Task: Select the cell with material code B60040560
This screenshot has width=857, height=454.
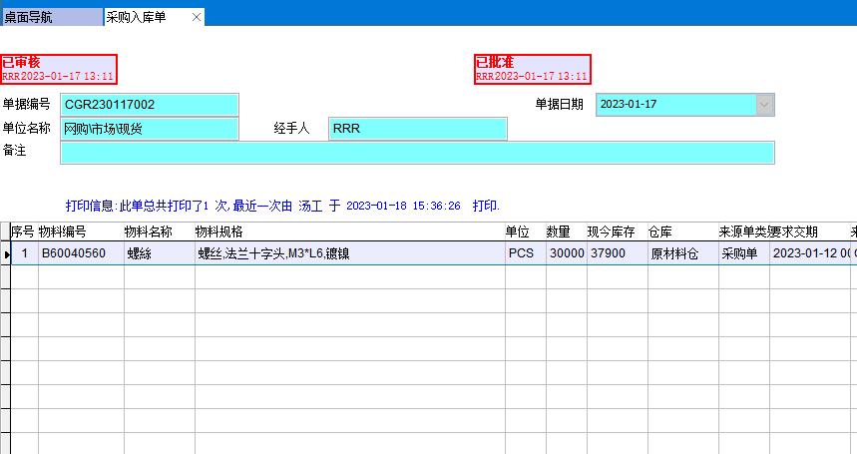Action: pos(81,253)
